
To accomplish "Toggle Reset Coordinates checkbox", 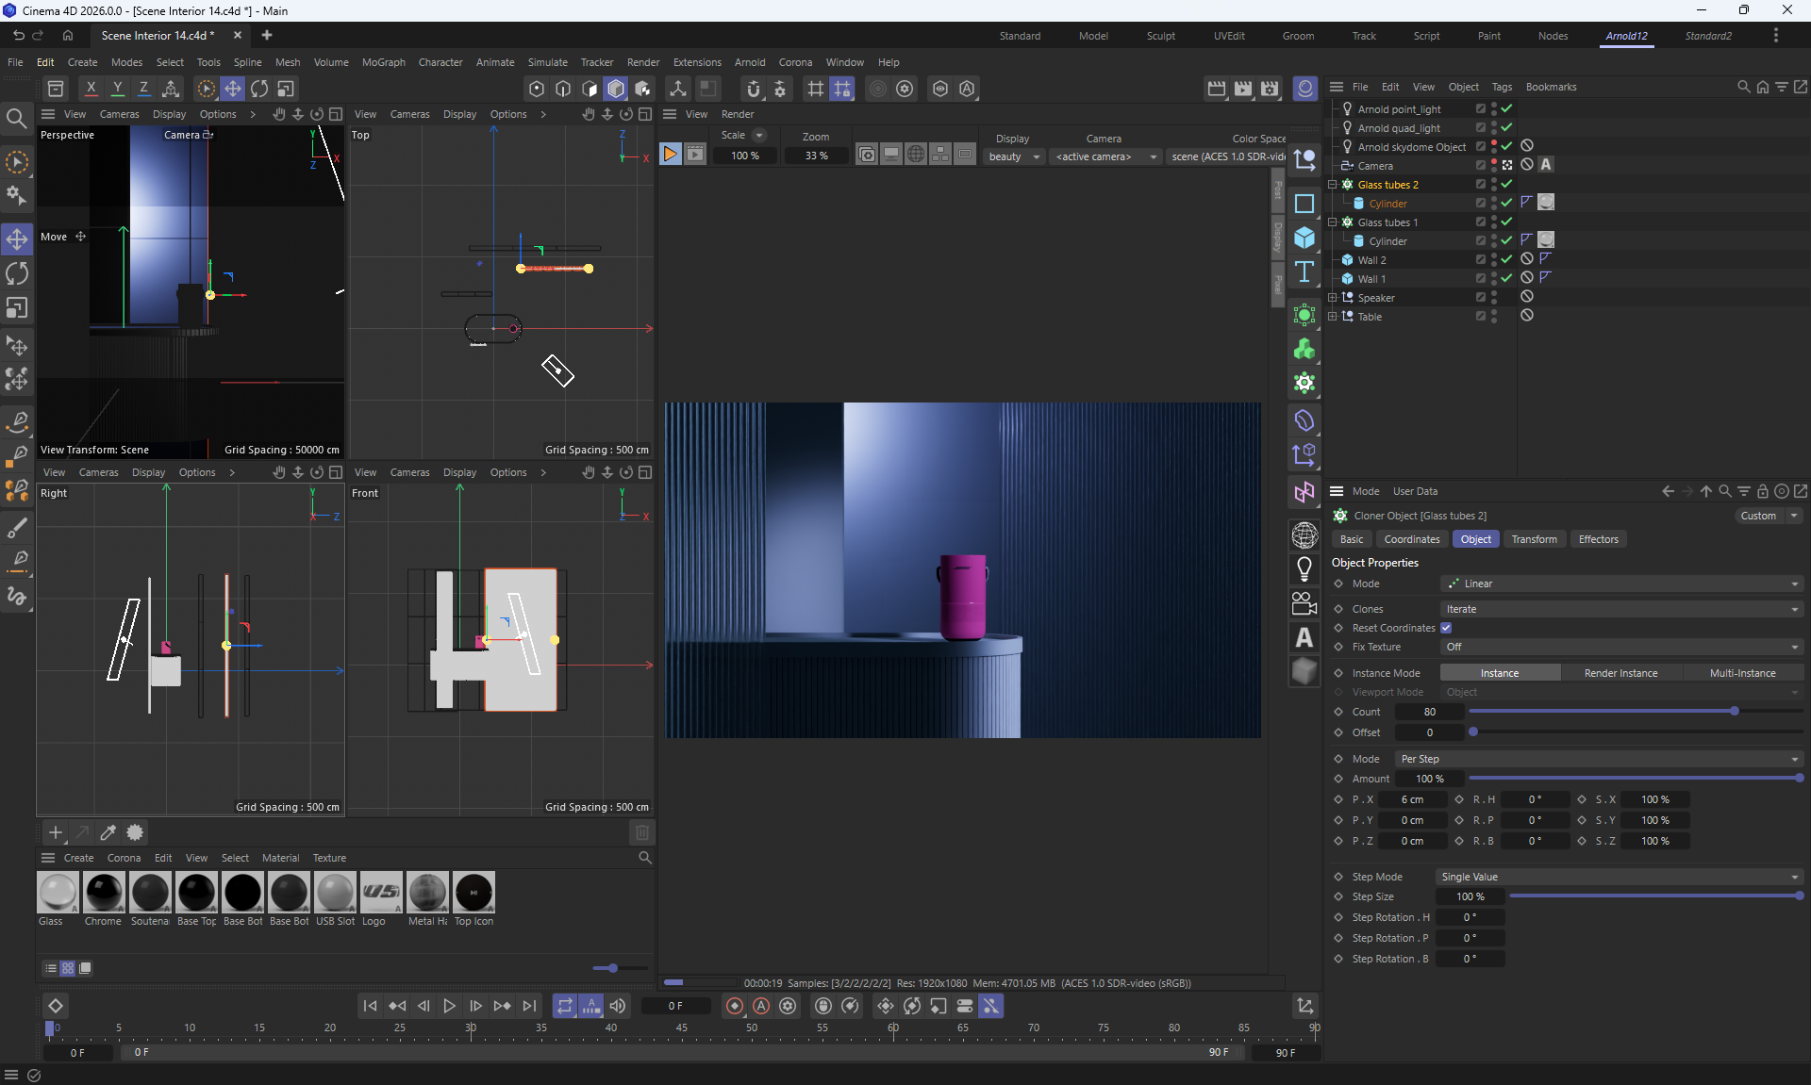I will 1446,628.
